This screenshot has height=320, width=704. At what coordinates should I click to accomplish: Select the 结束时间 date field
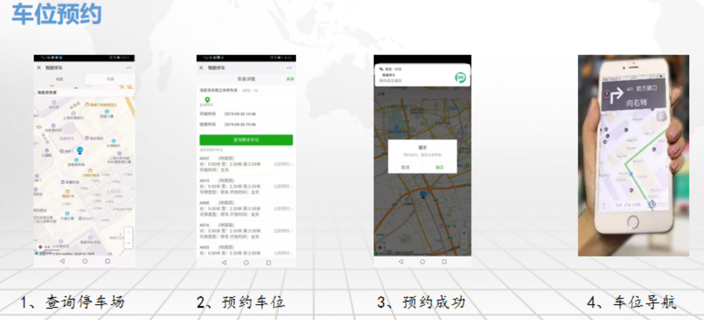tap(240, 125)
